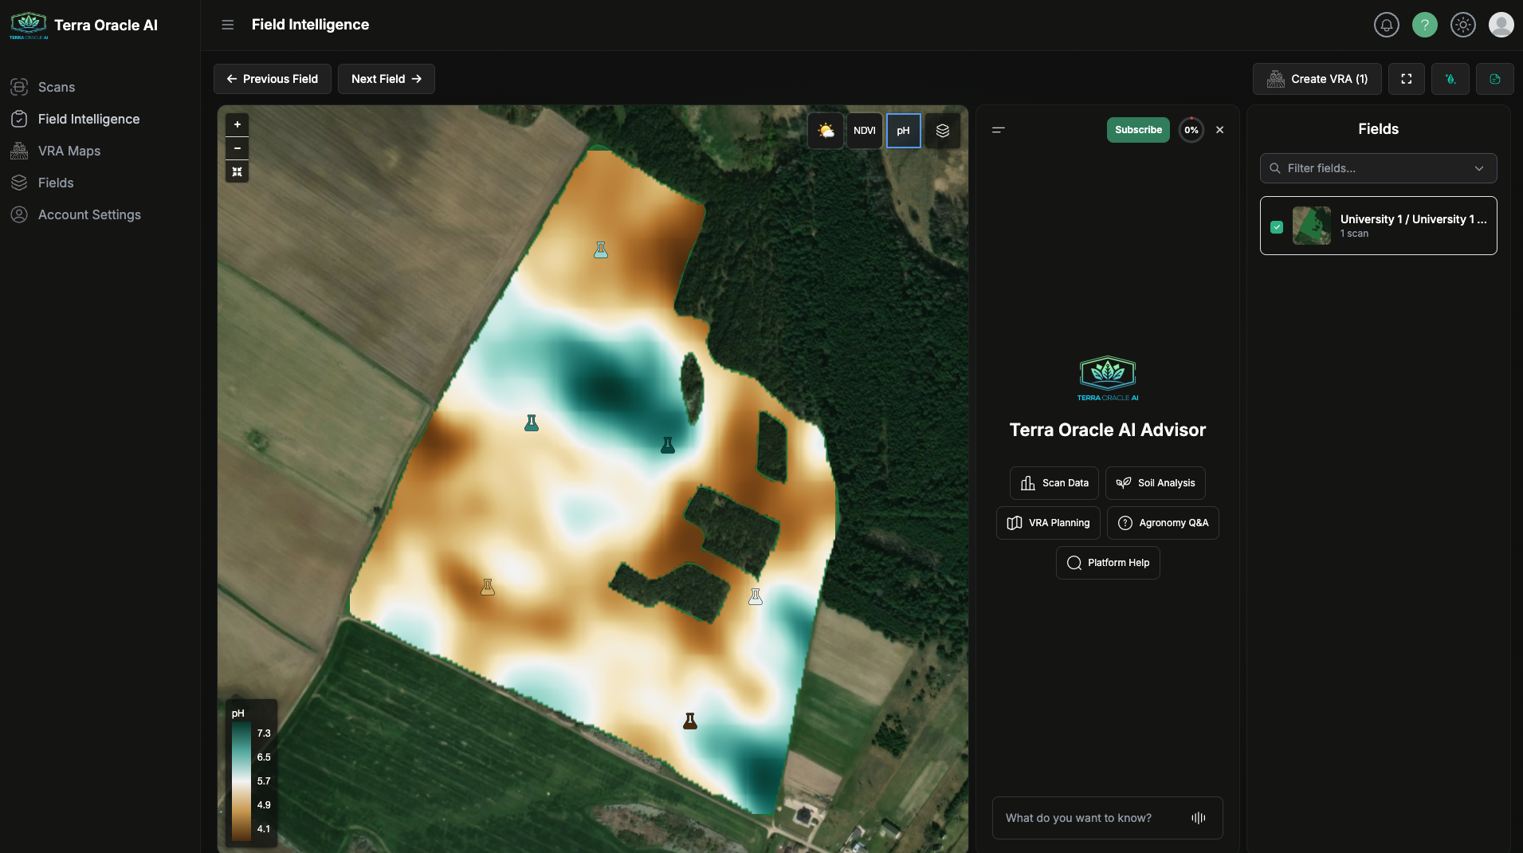Click the soil sampling droplet icon
Screen dimensions: 1523x853
1450,78
